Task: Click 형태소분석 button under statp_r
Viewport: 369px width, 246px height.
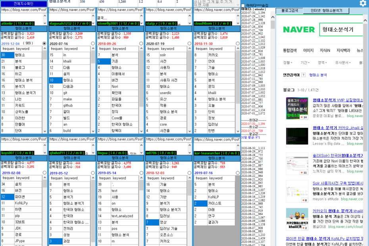Action: [168, 29]
